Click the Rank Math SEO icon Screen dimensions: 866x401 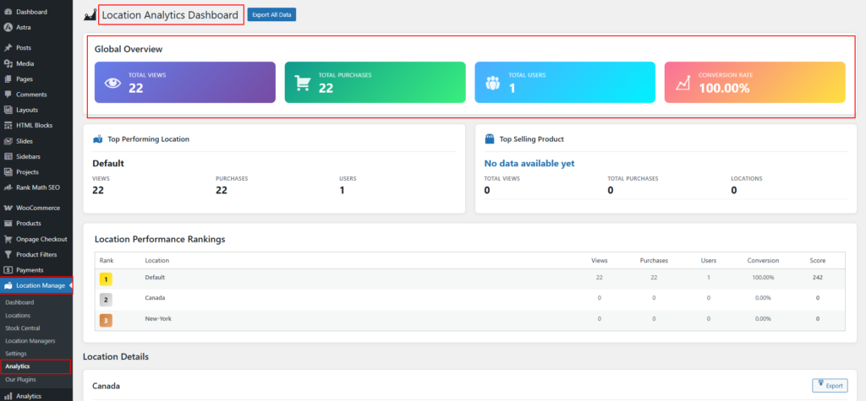click(x=8, y=187)
